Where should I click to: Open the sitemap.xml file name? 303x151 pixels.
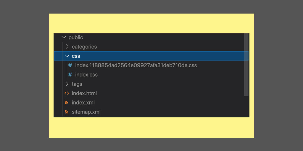[86, 112]
